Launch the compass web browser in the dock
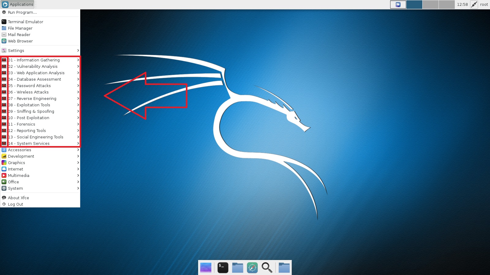The width and height of the screenshot is (490, 275). coord(252,267)
